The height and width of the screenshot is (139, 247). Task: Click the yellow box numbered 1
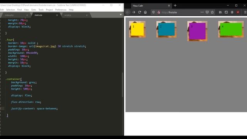(x=137, y=29)
